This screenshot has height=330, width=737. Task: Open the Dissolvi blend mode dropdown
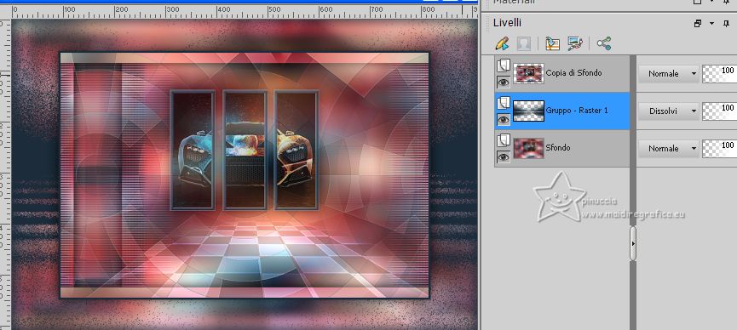click(x=669, y=111)
